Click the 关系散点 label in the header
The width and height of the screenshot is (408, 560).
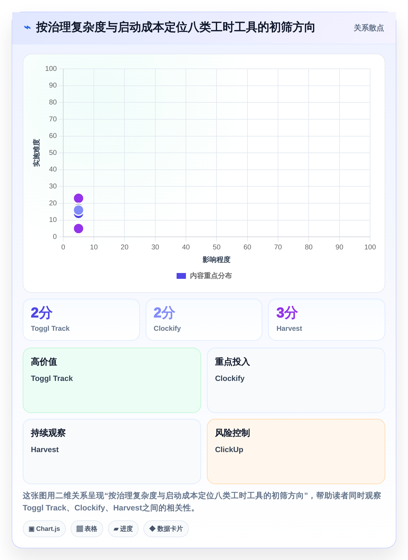coord(369,28)
